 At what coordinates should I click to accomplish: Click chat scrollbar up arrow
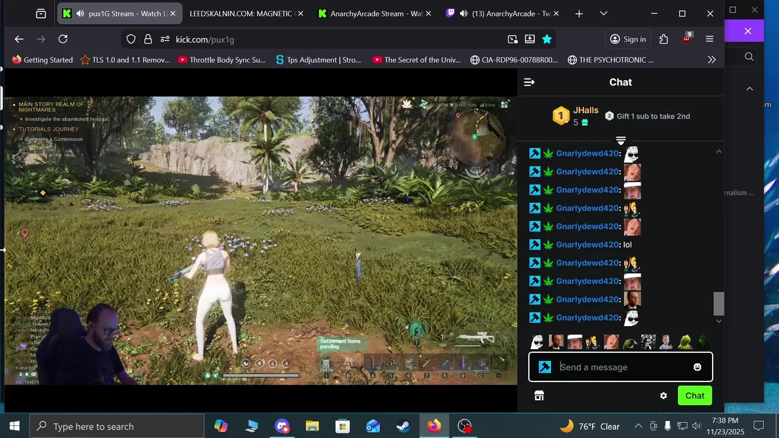coord(719,151)
